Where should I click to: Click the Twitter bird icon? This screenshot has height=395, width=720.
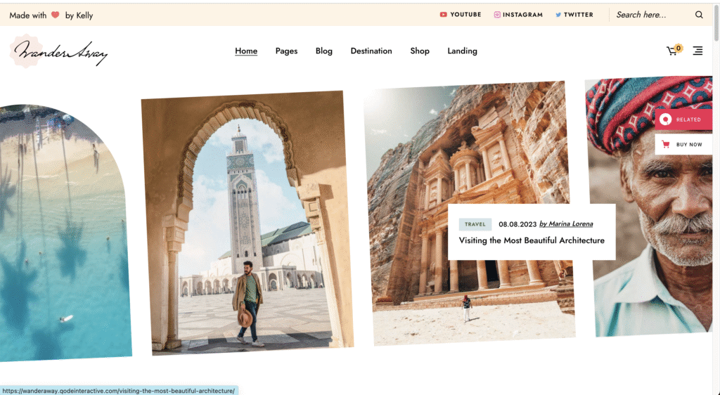coord(558,15)
